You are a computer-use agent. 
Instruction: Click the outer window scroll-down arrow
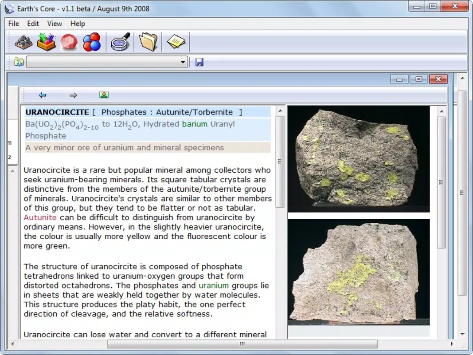tap(462, 334)
